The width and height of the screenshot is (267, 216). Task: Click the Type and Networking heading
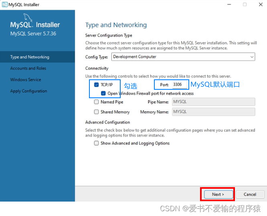tap(116, 25)
